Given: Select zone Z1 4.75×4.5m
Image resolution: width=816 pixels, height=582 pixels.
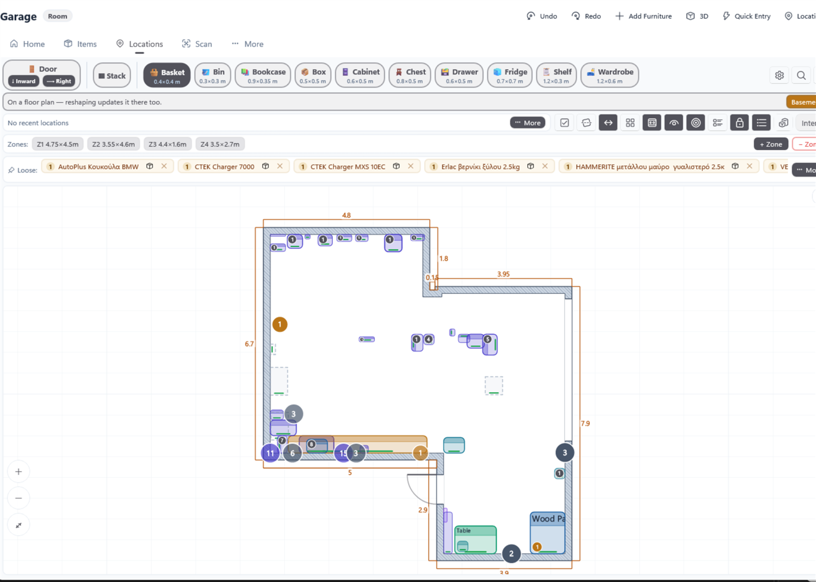Looking at the screenshot, I should tap(58, 144).
